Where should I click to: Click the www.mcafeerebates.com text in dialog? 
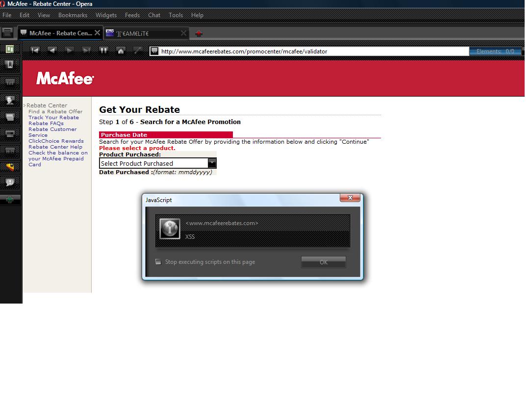pos(222,223)
